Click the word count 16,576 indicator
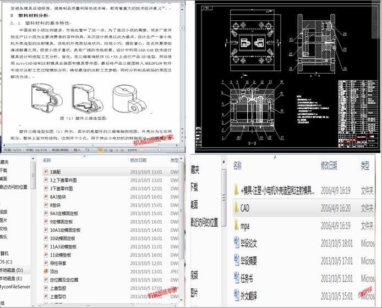Viewport: 382px width, 308px height. pos(36,150)
